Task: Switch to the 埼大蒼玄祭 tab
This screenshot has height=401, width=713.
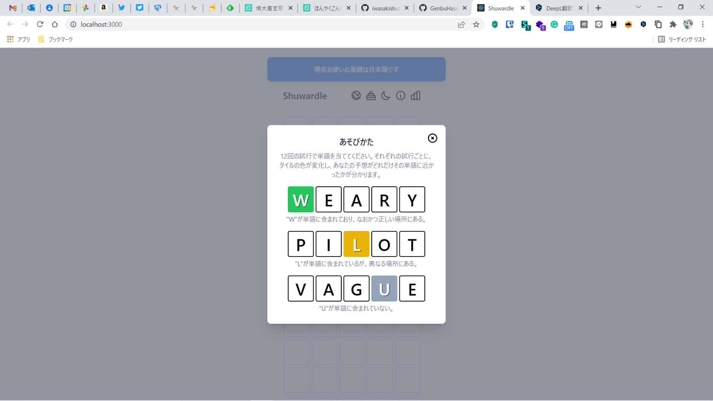Action: (x=269, y=8)
